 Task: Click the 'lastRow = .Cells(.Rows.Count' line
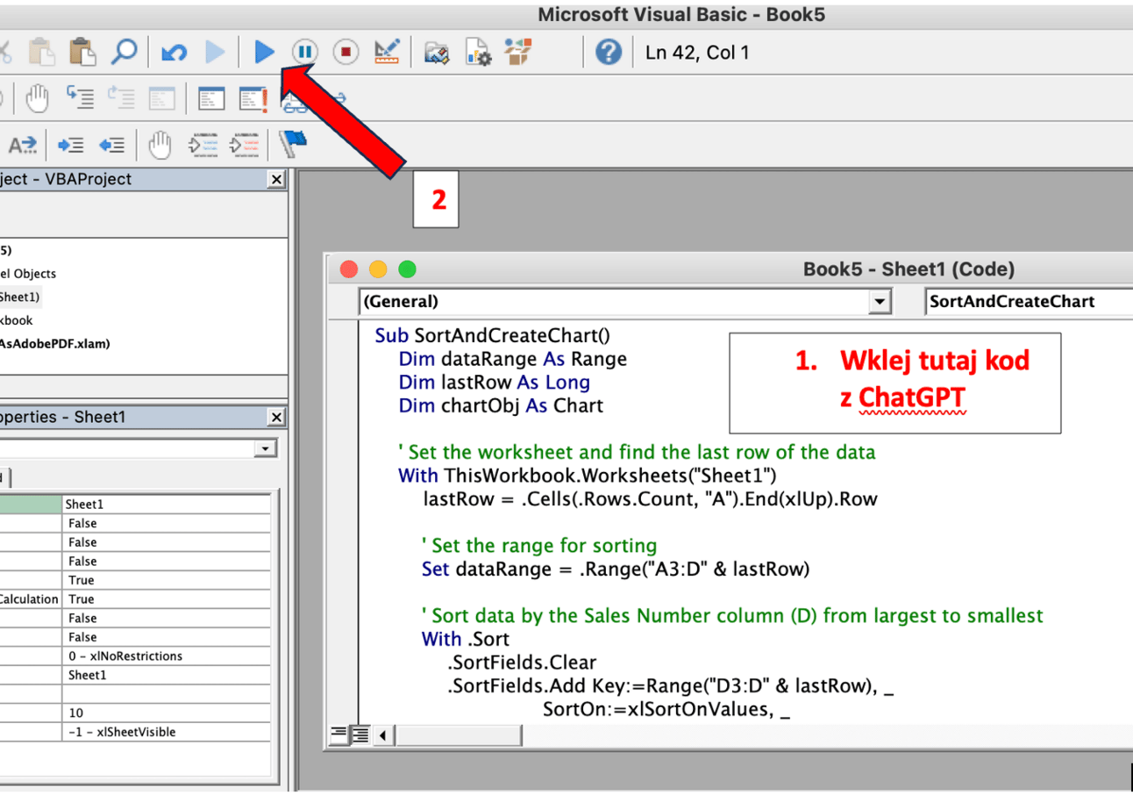tap(650, 499)
